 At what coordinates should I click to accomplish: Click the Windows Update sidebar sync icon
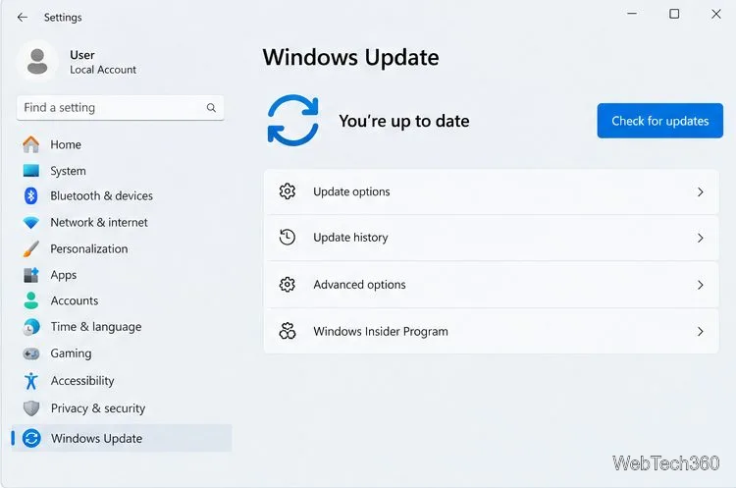pos(31,438)
